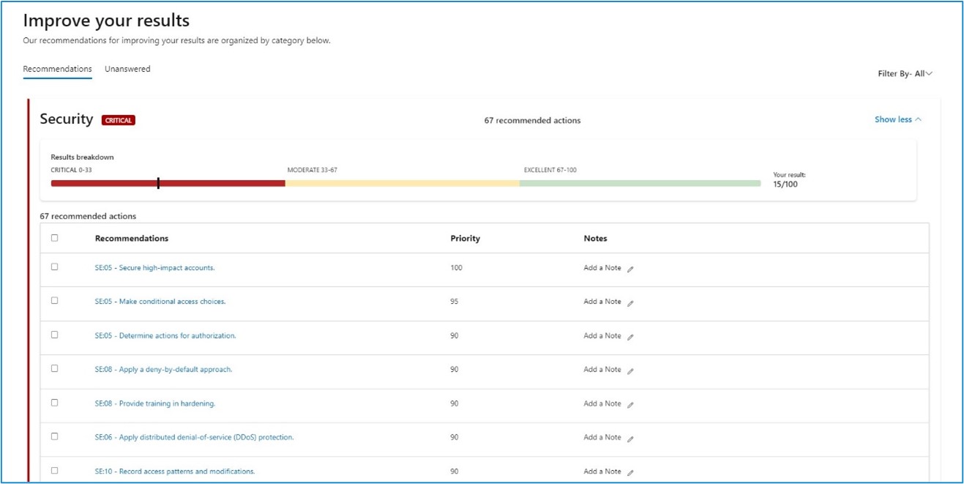The width and height of the screenshot is (964, 484).
Task: Click Add a Note on the first recommendation row
Action: click(x=602, y=267)
